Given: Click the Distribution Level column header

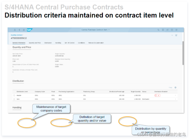Looking at the screenshot, I should 22,91.
